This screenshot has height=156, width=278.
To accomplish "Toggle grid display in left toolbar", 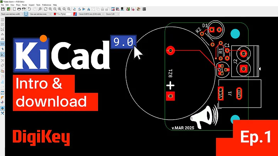I will pyautogui.click(x=2, y=19).
